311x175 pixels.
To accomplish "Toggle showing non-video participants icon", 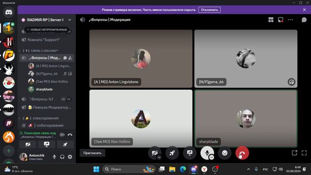I will 280,19.
